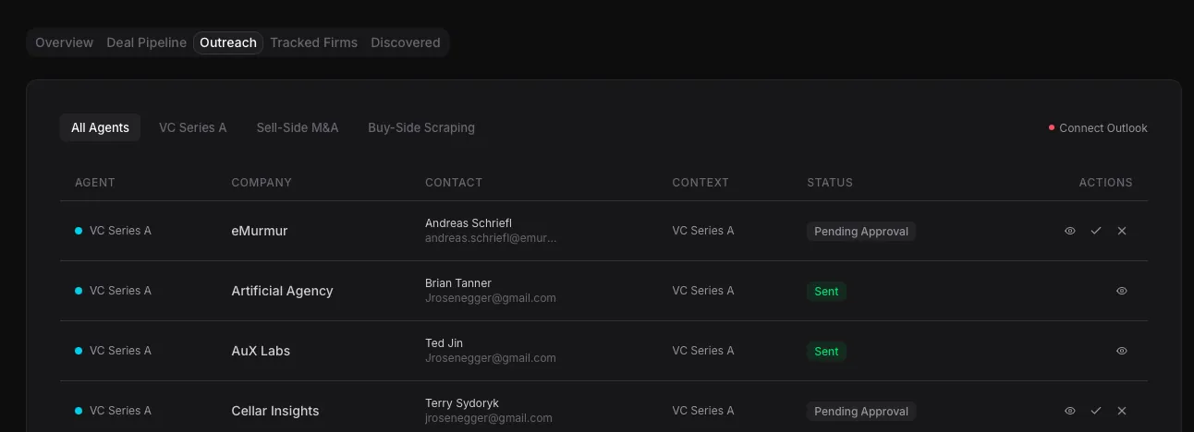
Task: Approve the eMurmur outreach with checkmark icon
Action: [1096, 231]
